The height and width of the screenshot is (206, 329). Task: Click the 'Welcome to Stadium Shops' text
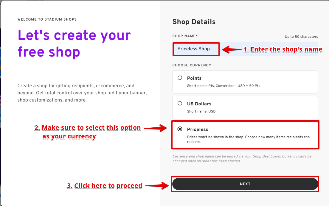[x=47, y=19]
